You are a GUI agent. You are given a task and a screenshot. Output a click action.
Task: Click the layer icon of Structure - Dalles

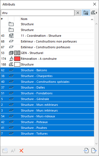click(11, 87)
